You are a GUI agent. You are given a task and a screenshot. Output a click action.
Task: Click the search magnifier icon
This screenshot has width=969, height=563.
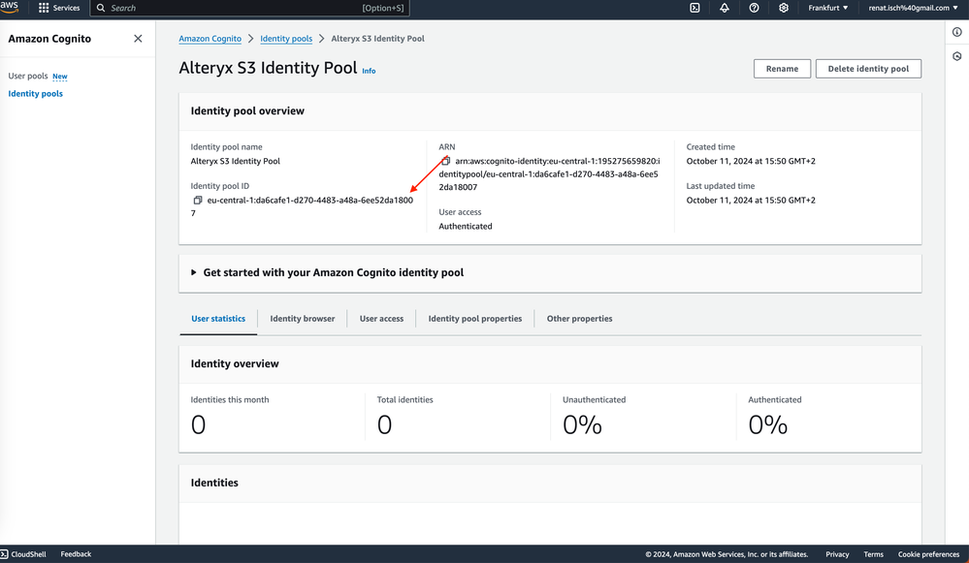pyautogui.click(x=101, y=8)
